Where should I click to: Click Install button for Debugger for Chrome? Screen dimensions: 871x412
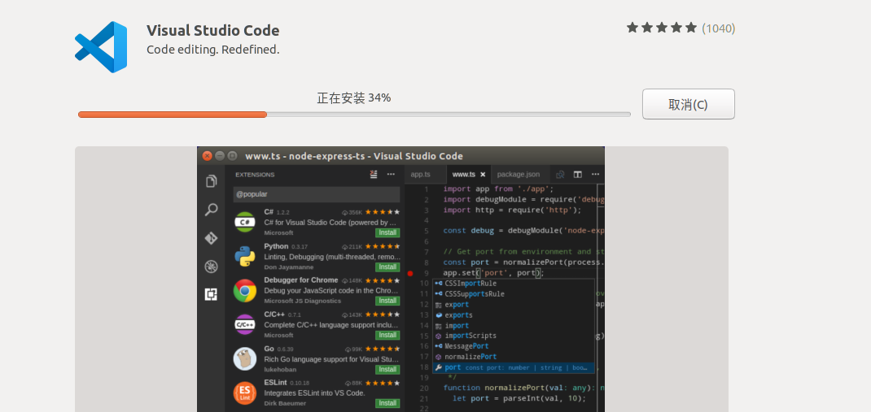[x=387, y=301]
